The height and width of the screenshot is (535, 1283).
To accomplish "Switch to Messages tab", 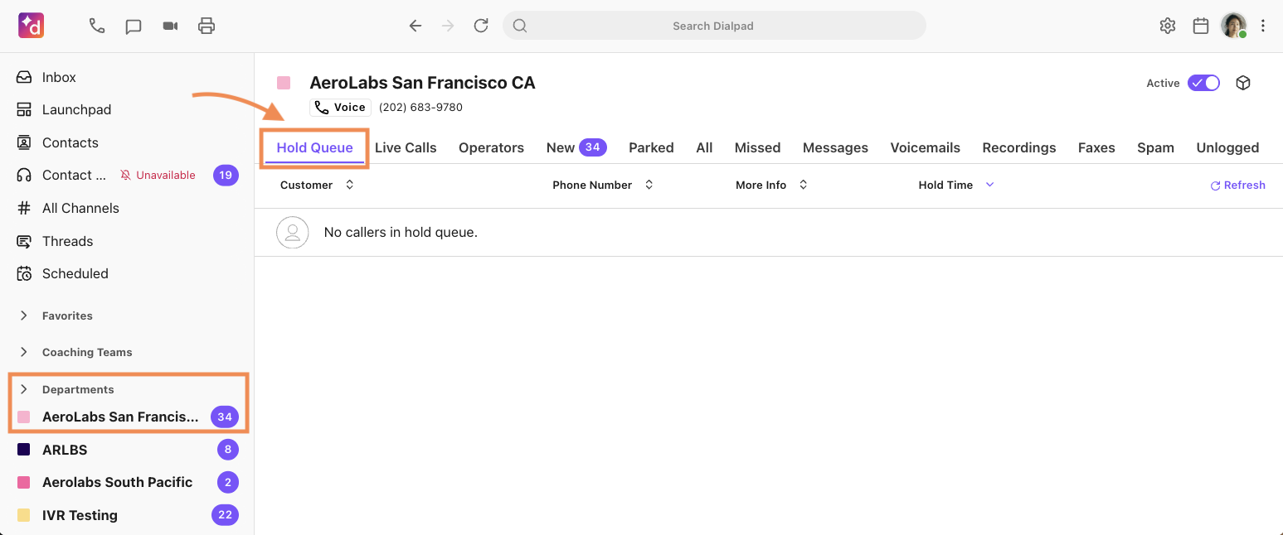I will pos(835,147).
